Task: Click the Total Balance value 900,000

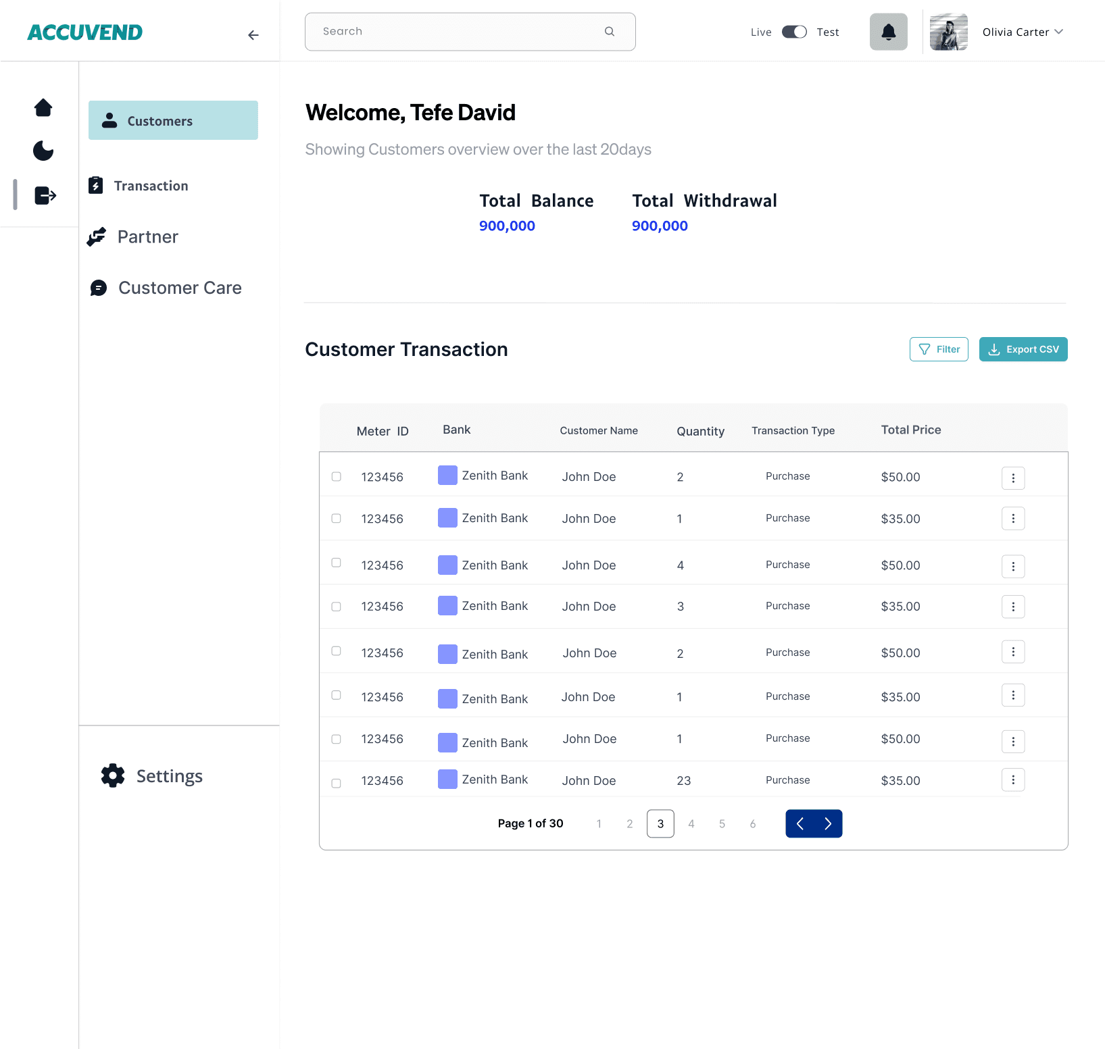Action: point(507,226)
